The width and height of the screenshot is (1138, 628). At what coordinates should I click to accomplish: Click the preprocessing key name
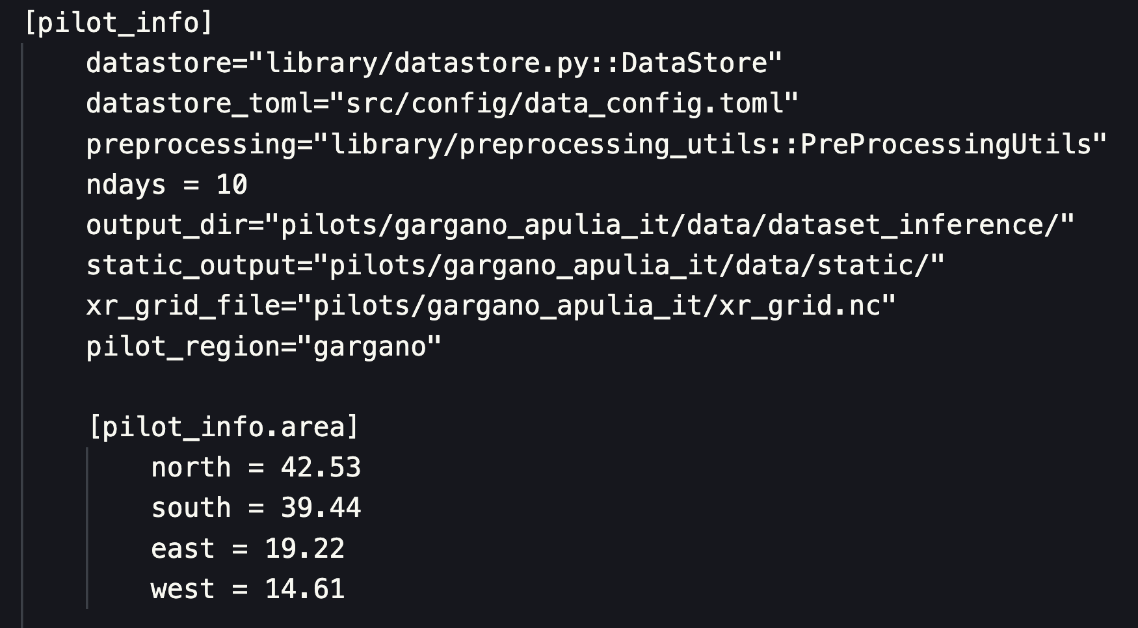click(x=191, y=144)
